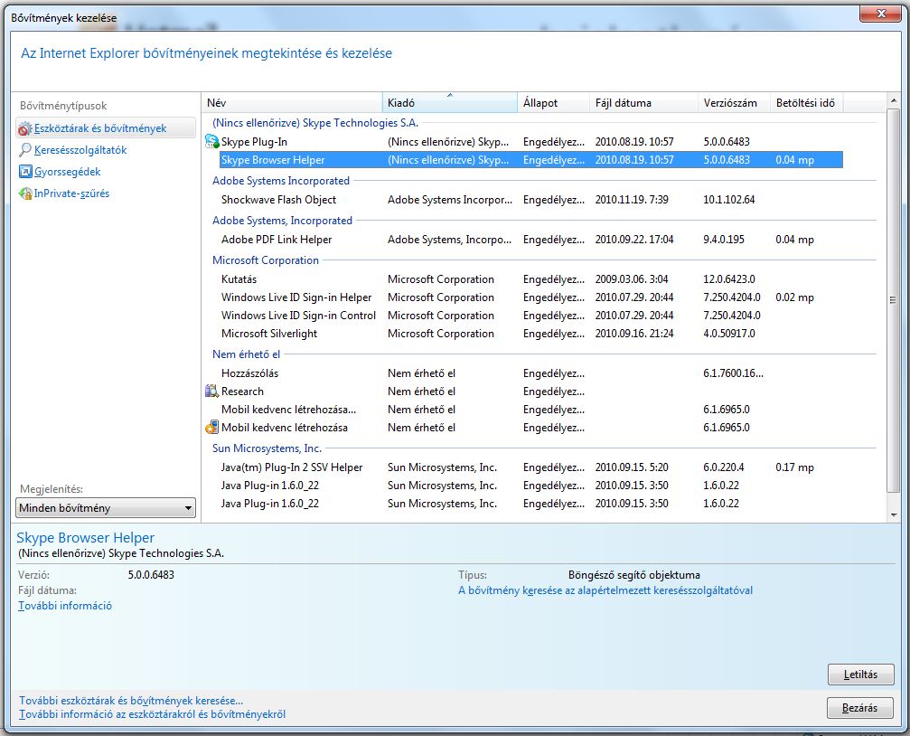Click the Mobil kedvenc létrehozása star icon

(x=212, y=428)
